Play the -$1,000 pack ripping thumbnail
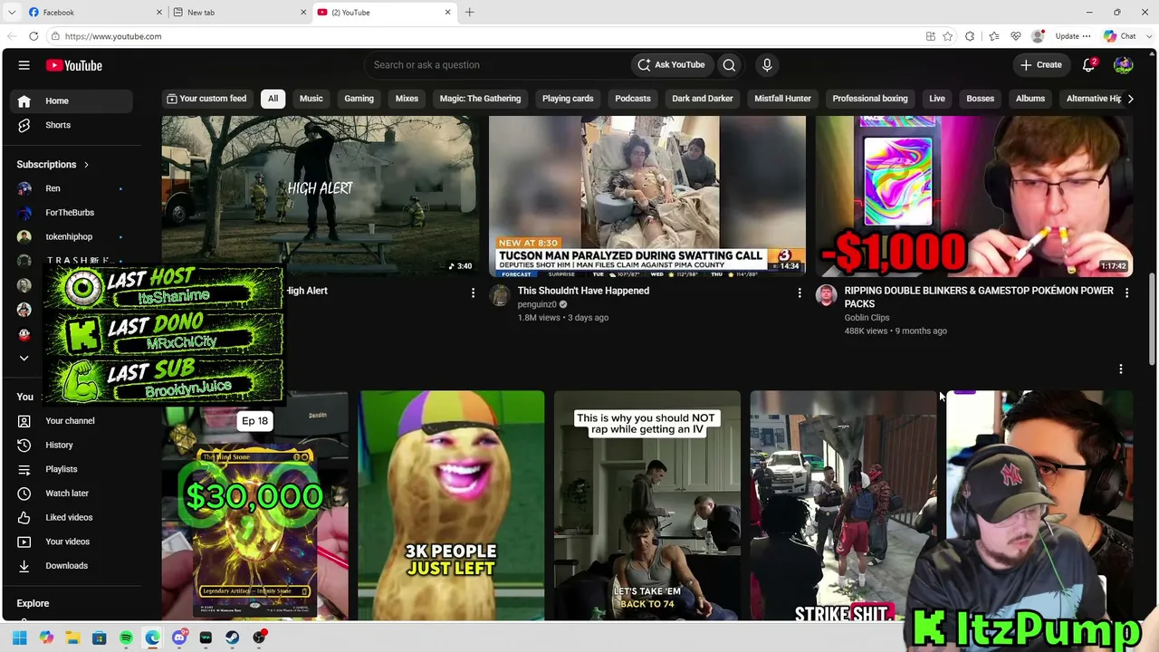 pos(974,196)
